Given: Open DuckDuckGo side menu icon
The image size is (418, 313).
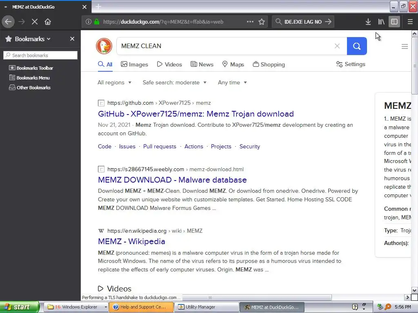Looking at the screenshot, I should pos(405,46).
